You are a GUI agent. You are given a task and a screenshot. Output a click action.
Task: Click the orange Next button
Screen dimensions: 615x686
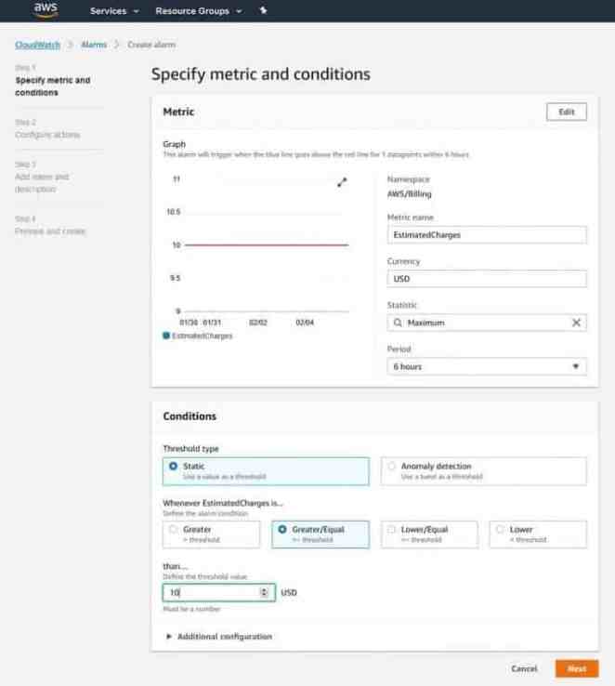click(577, 668)
